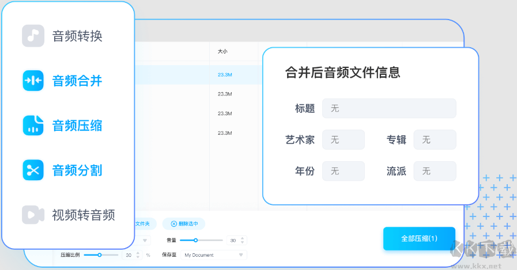The width and height of the screenshot is (517, 270).
Task: Click the 年份 input field
Action: tap(344, 171)
